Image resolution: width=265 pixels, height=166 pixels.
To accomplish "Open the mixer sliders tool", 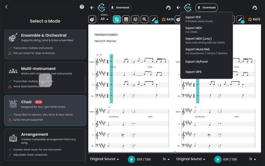I will [x=135, y=19].
